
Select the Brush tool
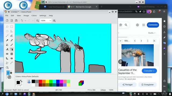[12, 40]
